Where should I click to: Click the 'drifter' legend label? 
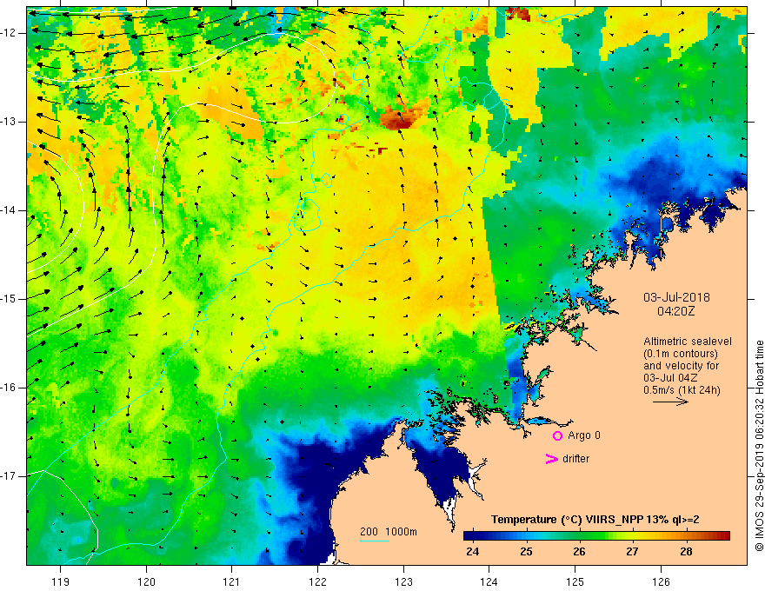(x=575, y=458)
